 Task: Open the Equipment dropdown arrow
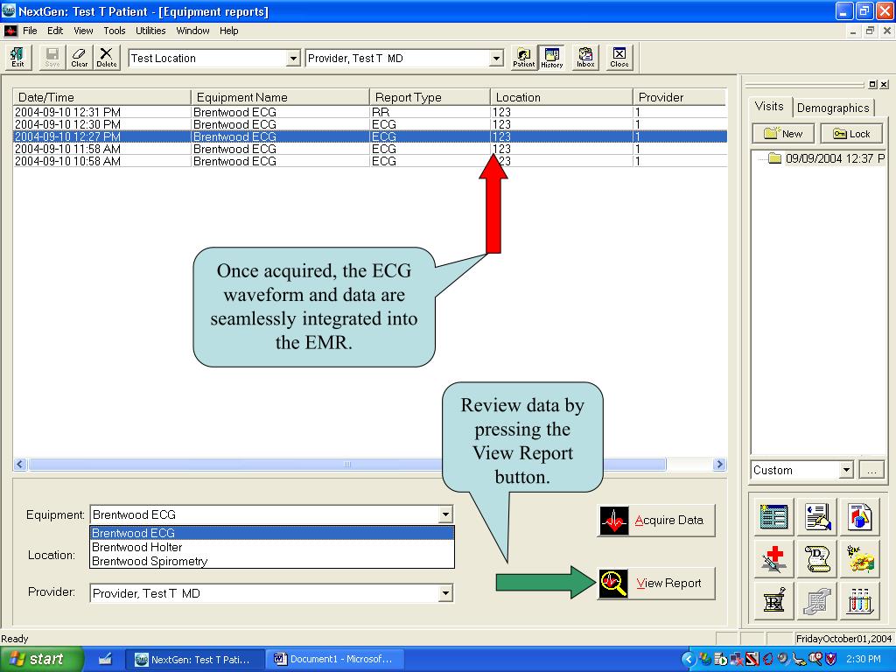(445, 514)
